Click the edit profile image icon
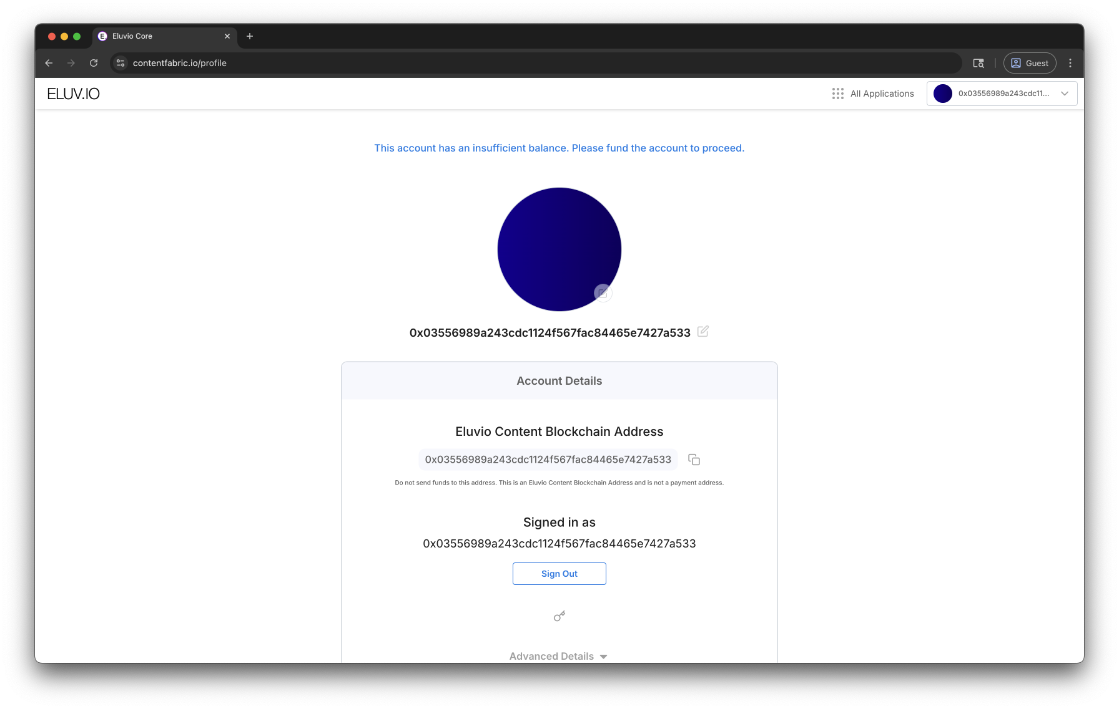Screen dimensions: 1119x709 pyautogui.click(x=603, y=292)
